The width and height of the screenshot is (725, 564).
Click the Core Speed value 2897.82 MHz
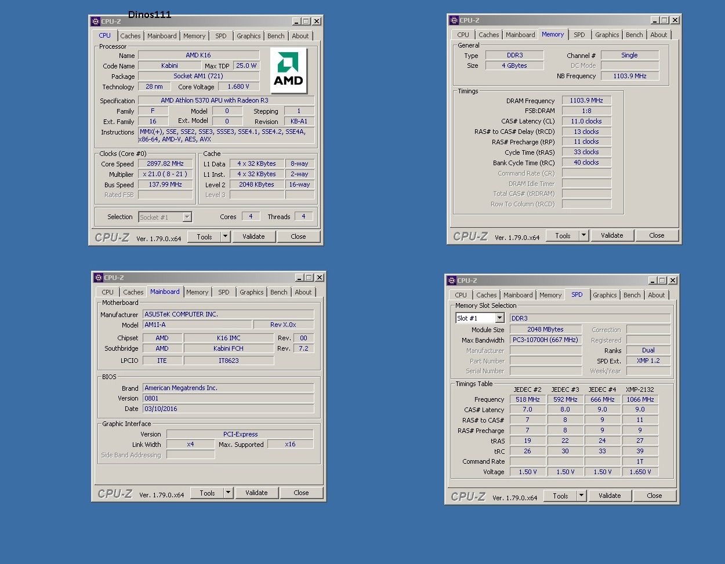[165, 164]
